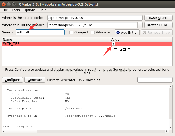
Task: Click the Browse Source button
Action: click(158, 18)
